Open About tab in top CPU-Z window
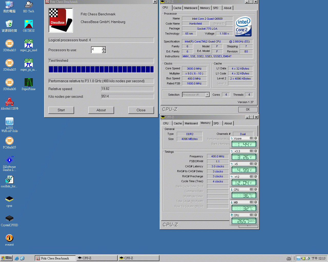Screen dimensions: 328x262 [x=228, y=8]
